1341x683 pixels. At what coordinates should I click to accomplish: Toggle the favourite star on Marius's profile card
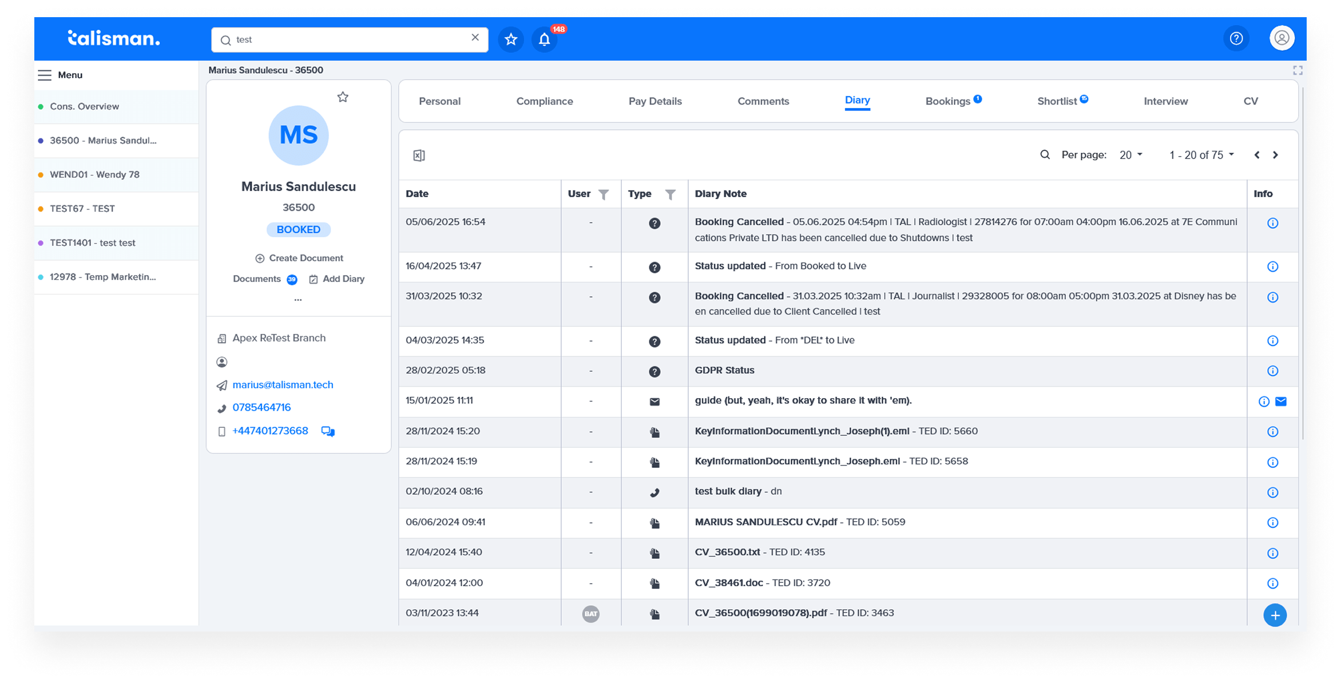pyautogui.click(x=343, y=97)
